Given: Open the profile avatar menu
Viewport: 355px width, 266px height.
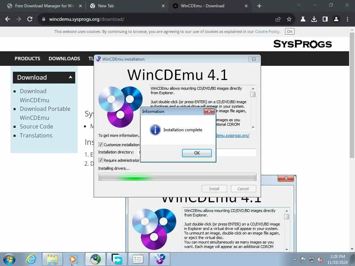Looking at the screenshot, I should [x=336, y=19].
